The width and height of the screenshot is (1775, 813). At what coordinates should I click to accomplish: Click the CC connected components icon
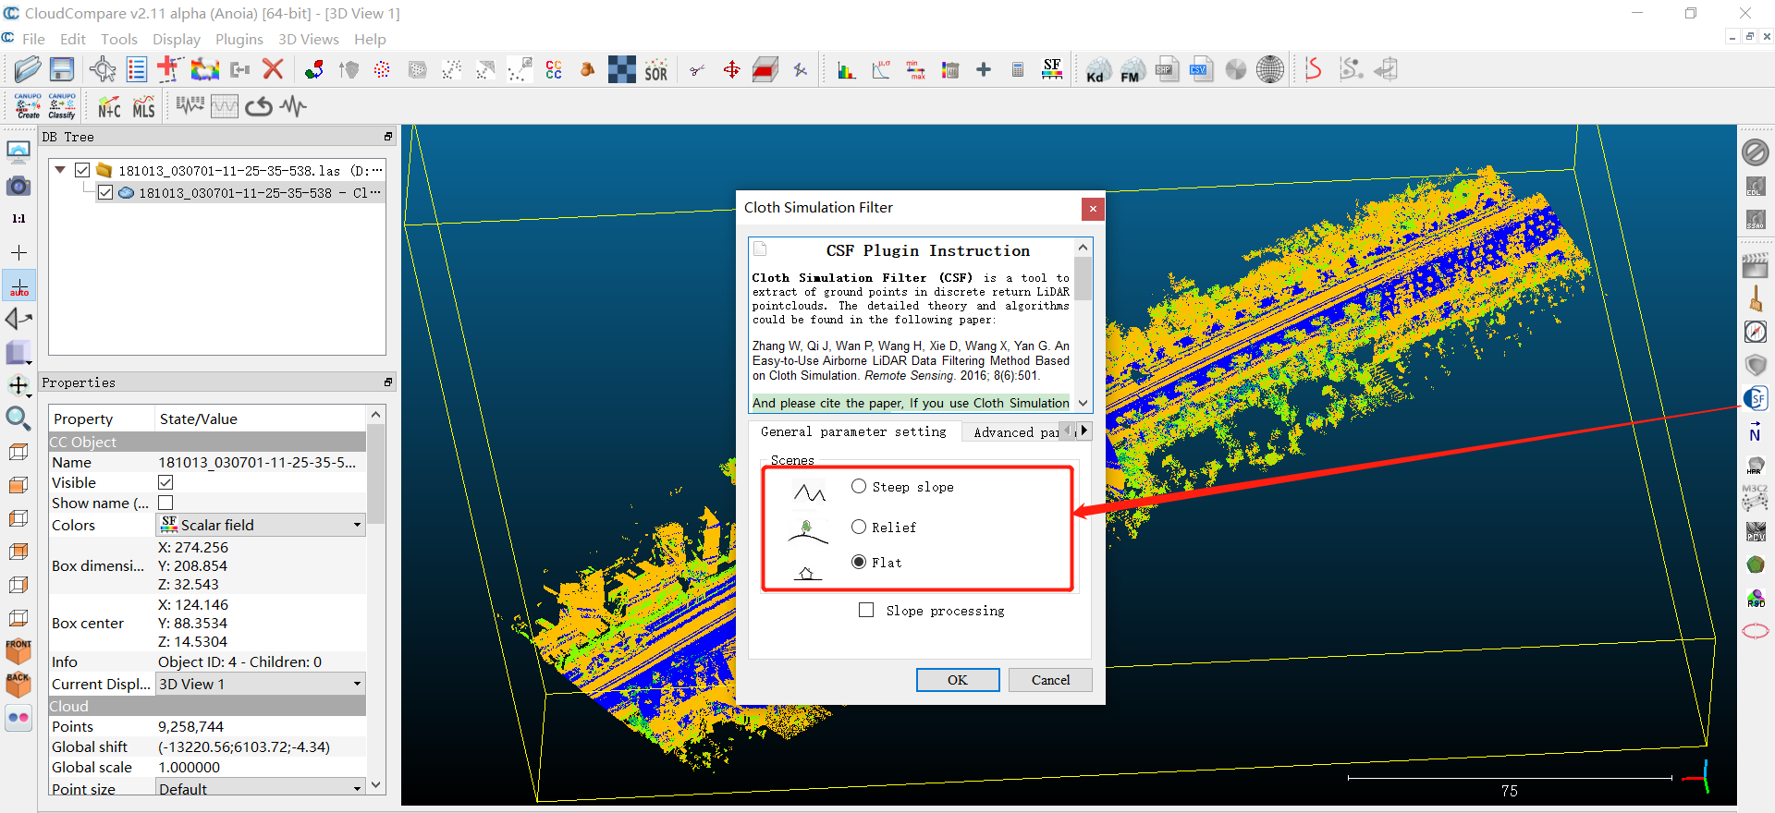554,69
